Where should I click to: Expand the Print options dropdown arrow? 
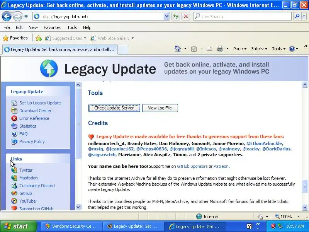coord(228,49)
